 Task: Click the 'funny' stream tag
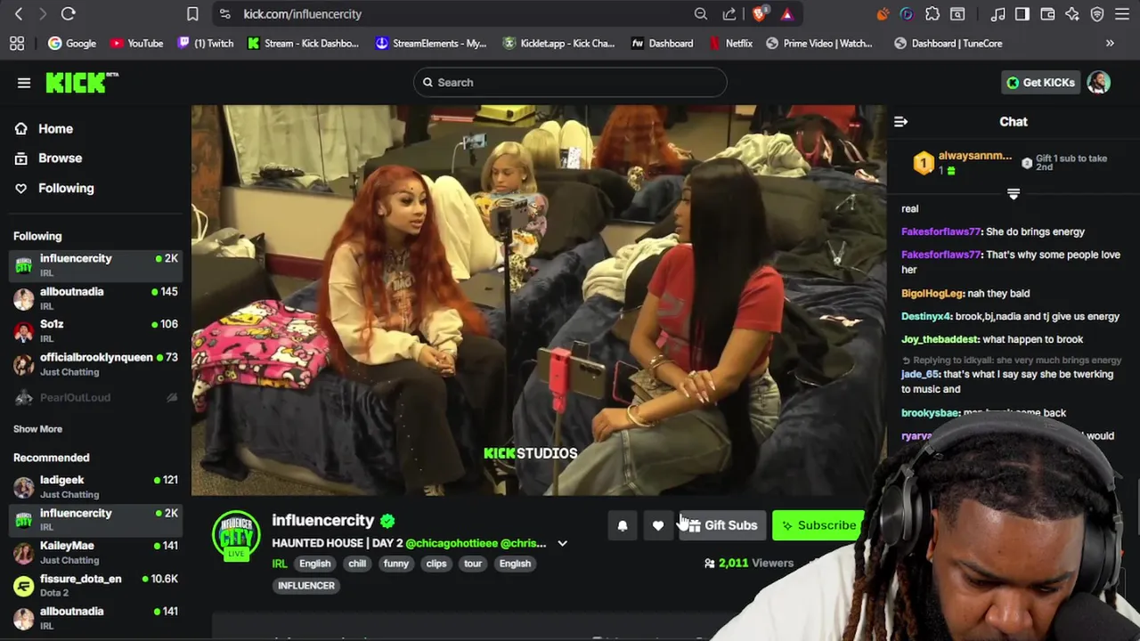pos(395,564)
